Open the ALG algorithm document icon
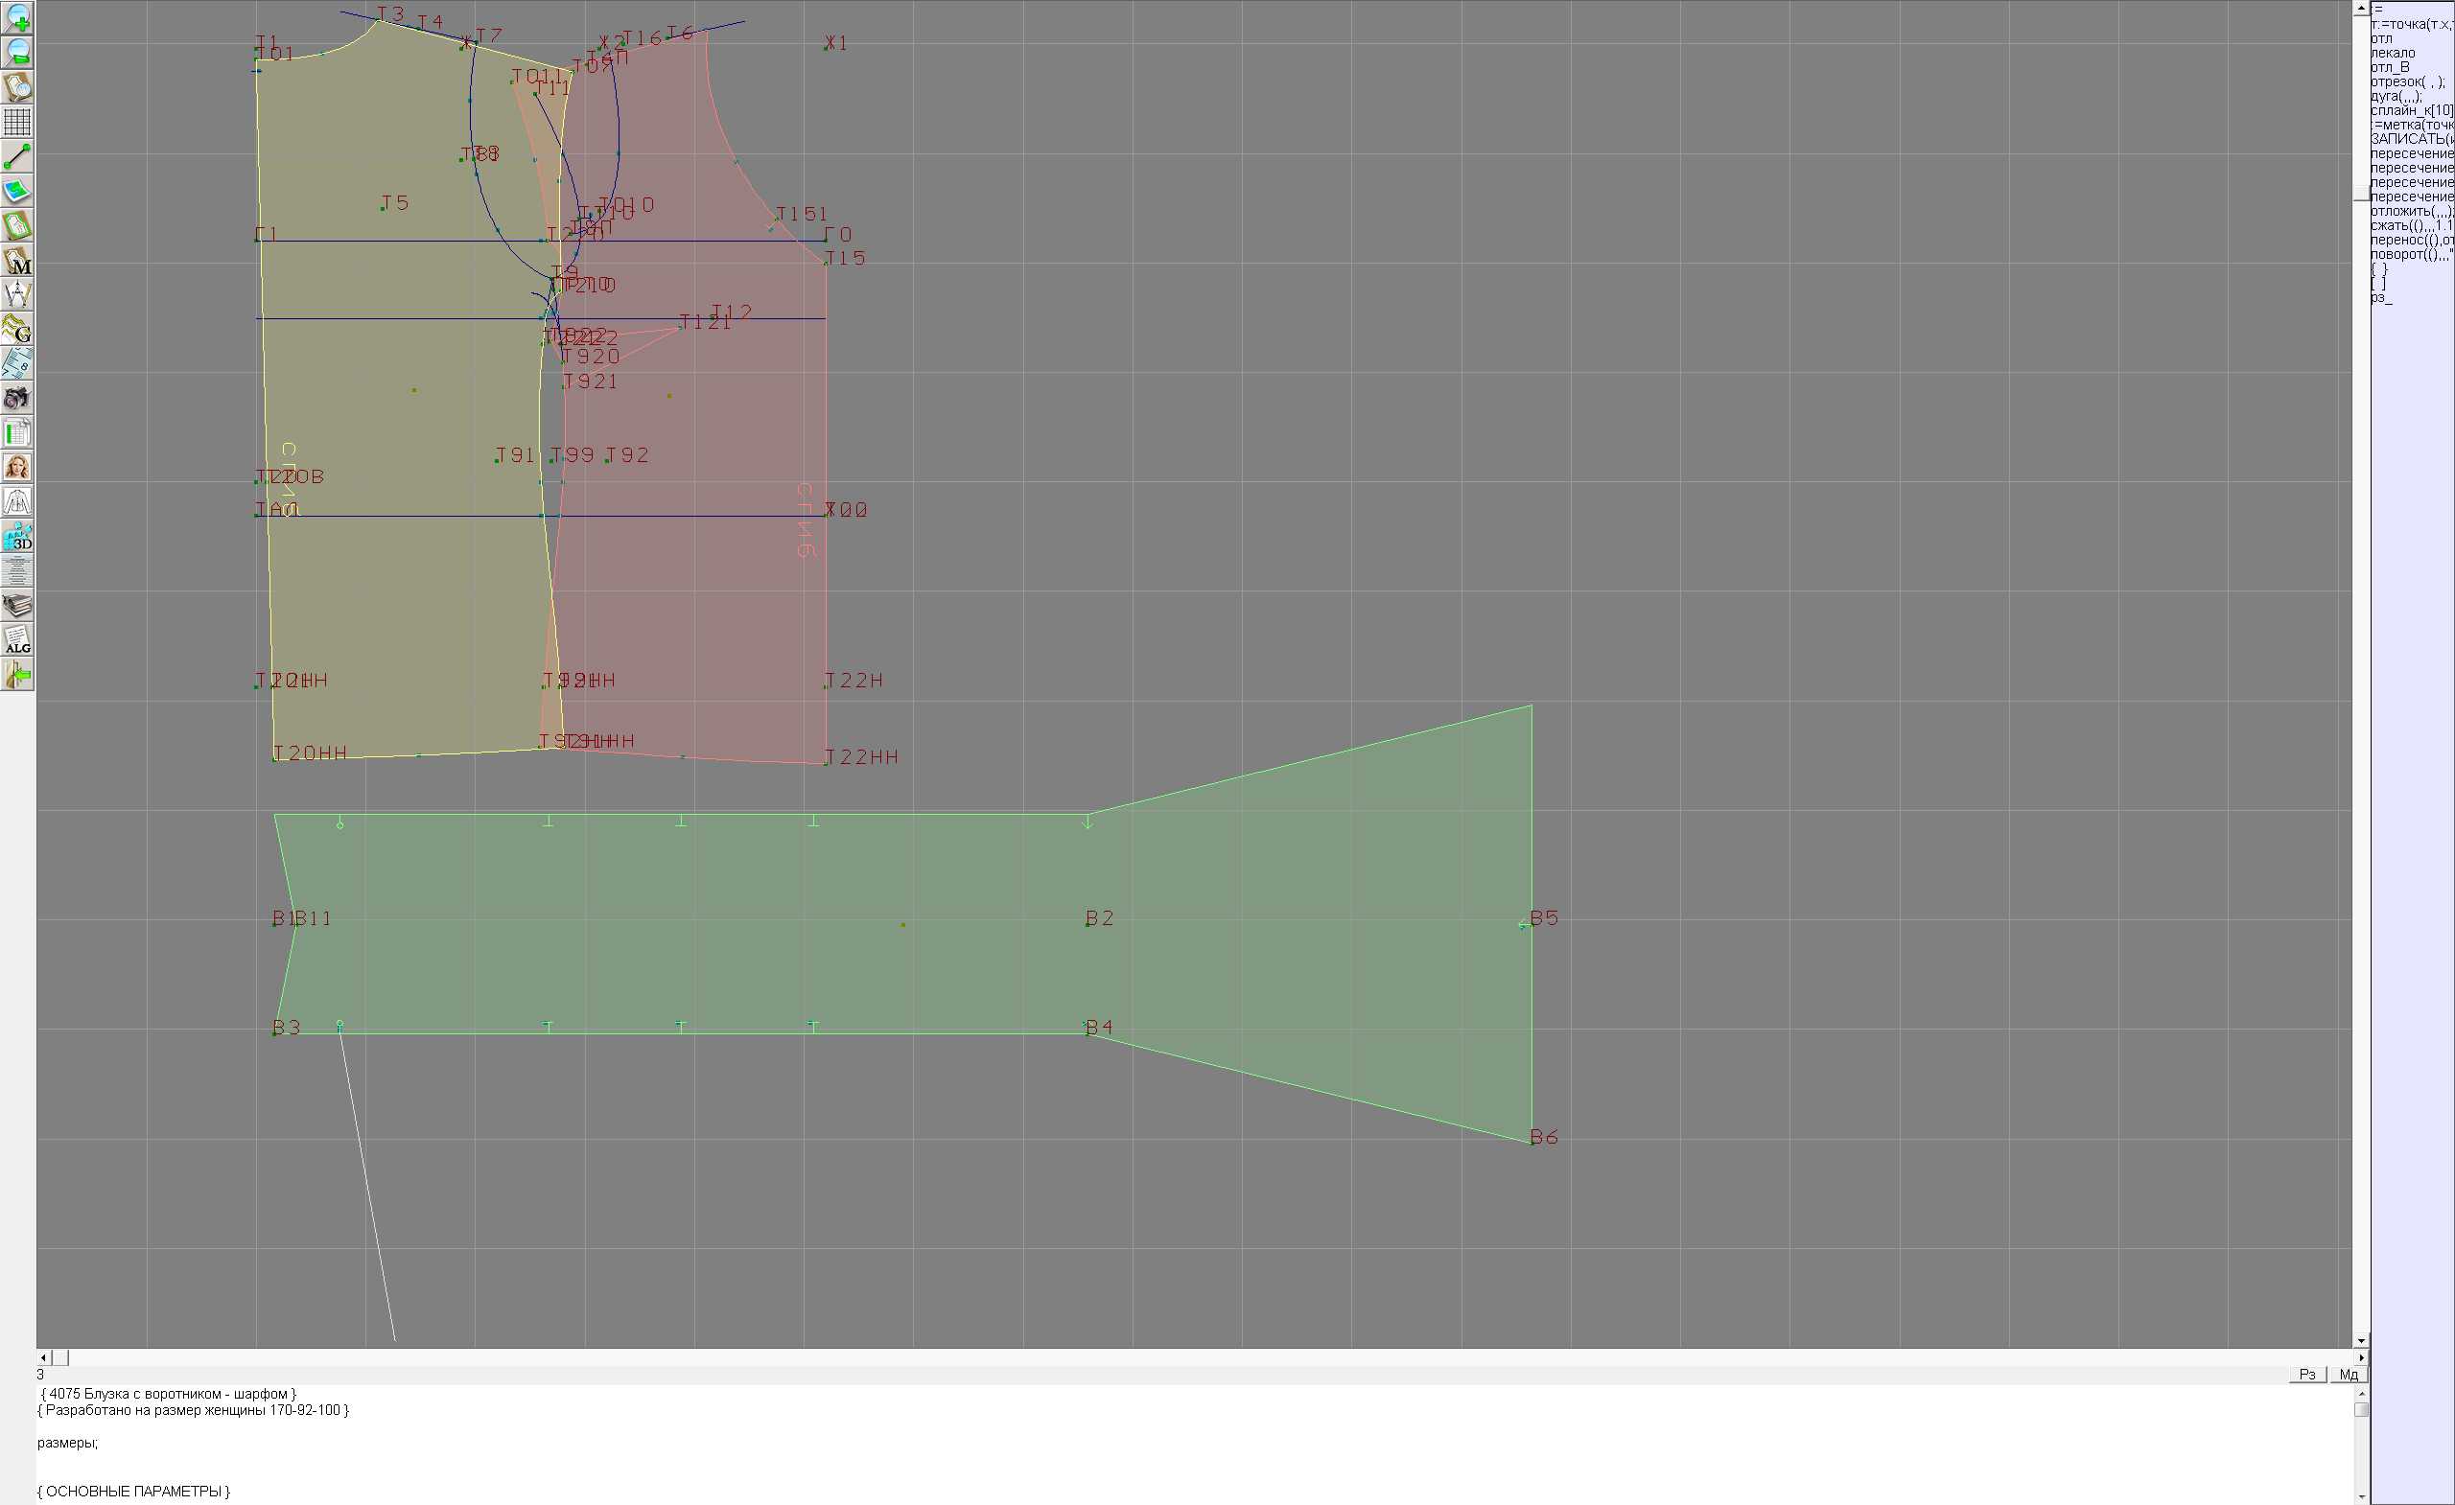The image size is (2455, 1505). [17, 640]
